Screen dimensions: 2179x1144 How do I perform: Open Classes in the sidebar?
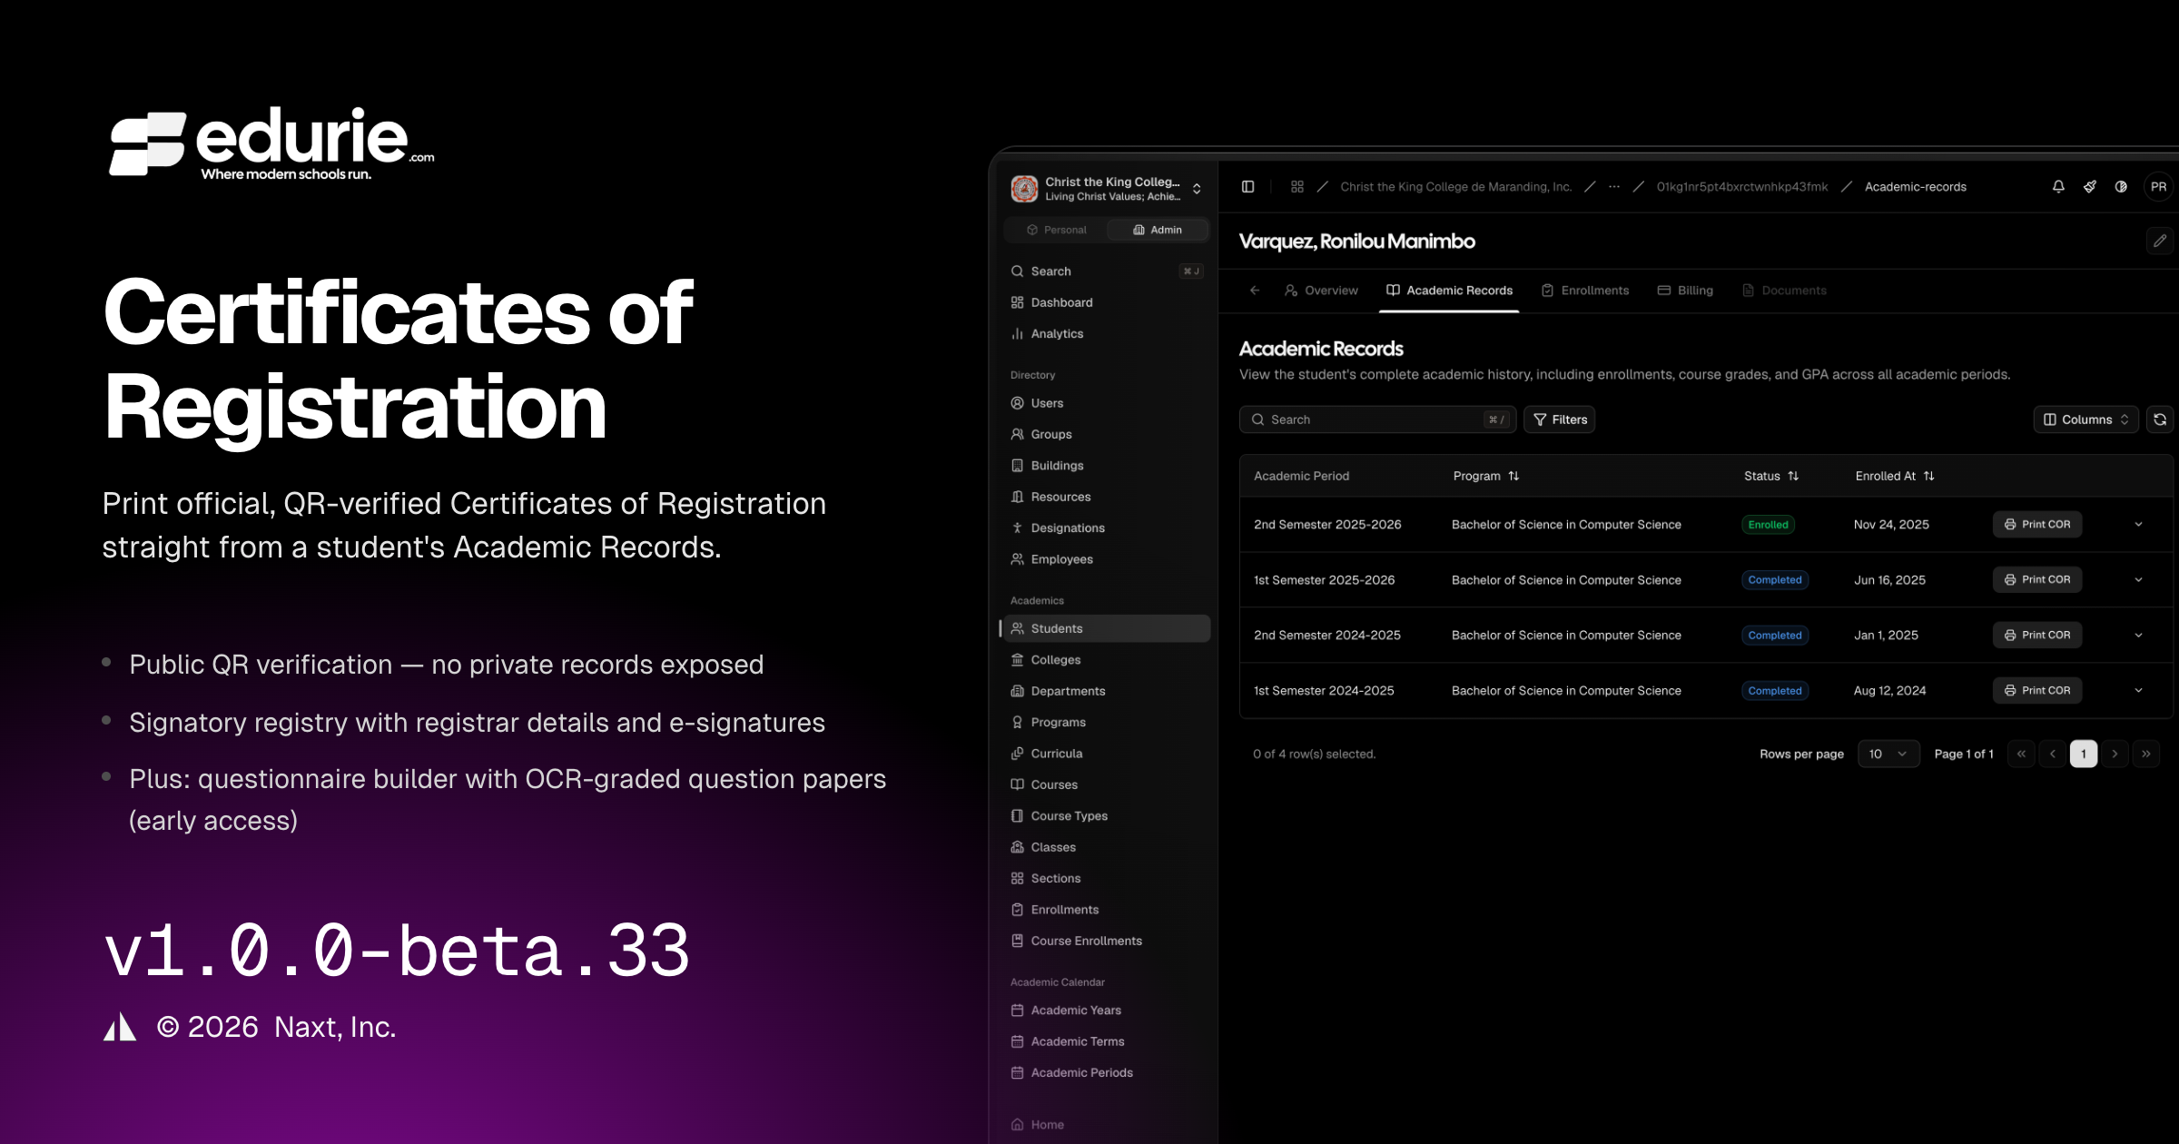tap(1107, 847)
